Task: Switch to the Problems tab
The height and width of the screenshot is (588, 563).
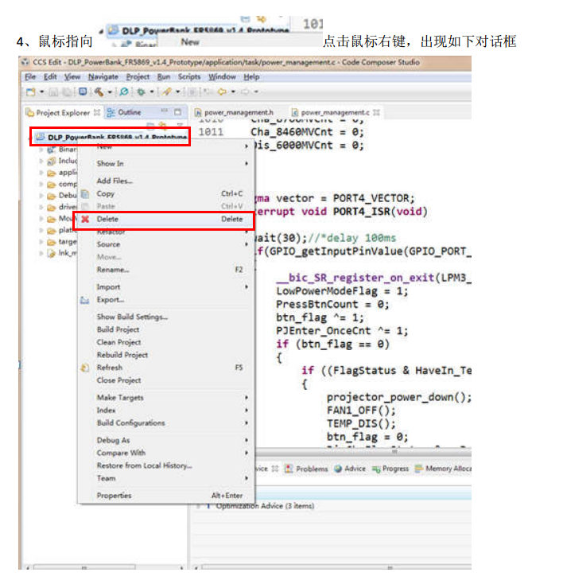Action: [x=307, y=469]
